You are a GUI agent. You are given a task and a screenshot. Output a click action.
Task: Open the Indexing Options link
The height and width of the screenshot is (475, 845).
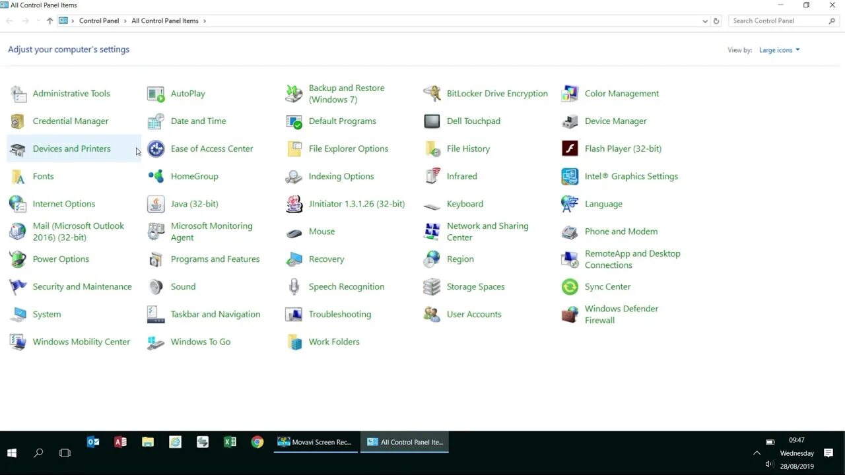341,177
